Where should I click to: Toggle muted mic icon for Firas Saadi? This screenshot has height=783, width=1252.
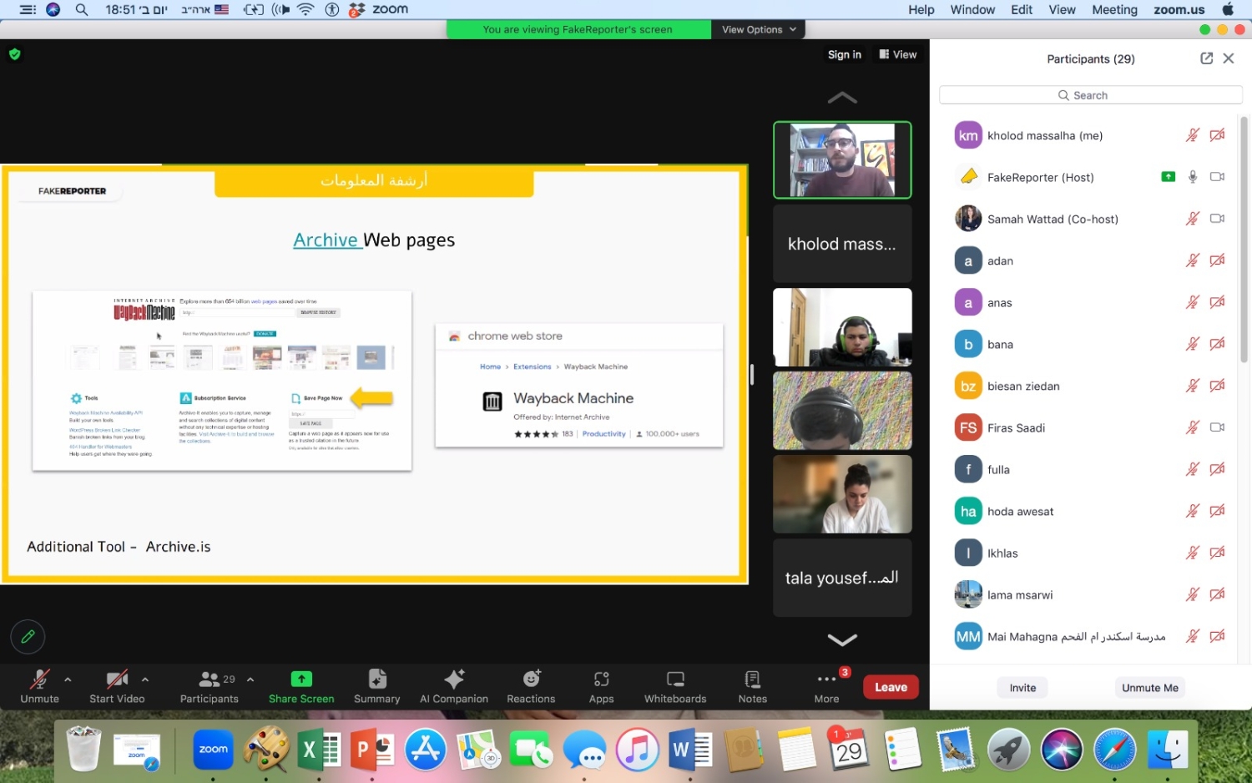pyautogui.click(x=1193, y=427)
